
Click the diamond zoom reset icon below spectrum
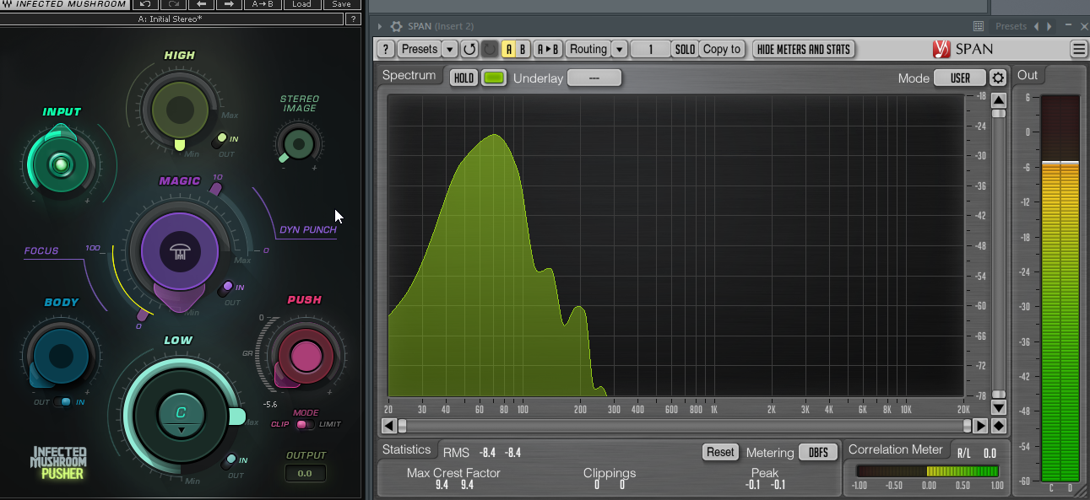(999, 426)
